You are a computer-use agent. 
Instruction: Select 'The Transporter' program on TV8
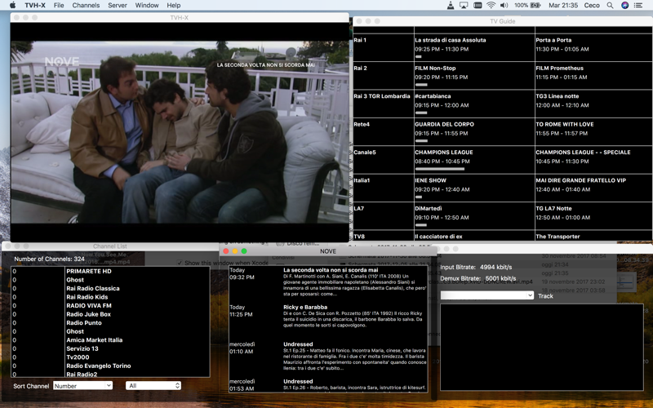click(557, 237)
